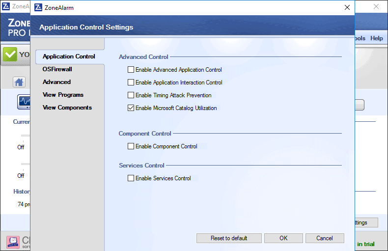Click the Check Point logo at bottom left
The height and width of the screenshot is (251, 388).
pos(13,242)
